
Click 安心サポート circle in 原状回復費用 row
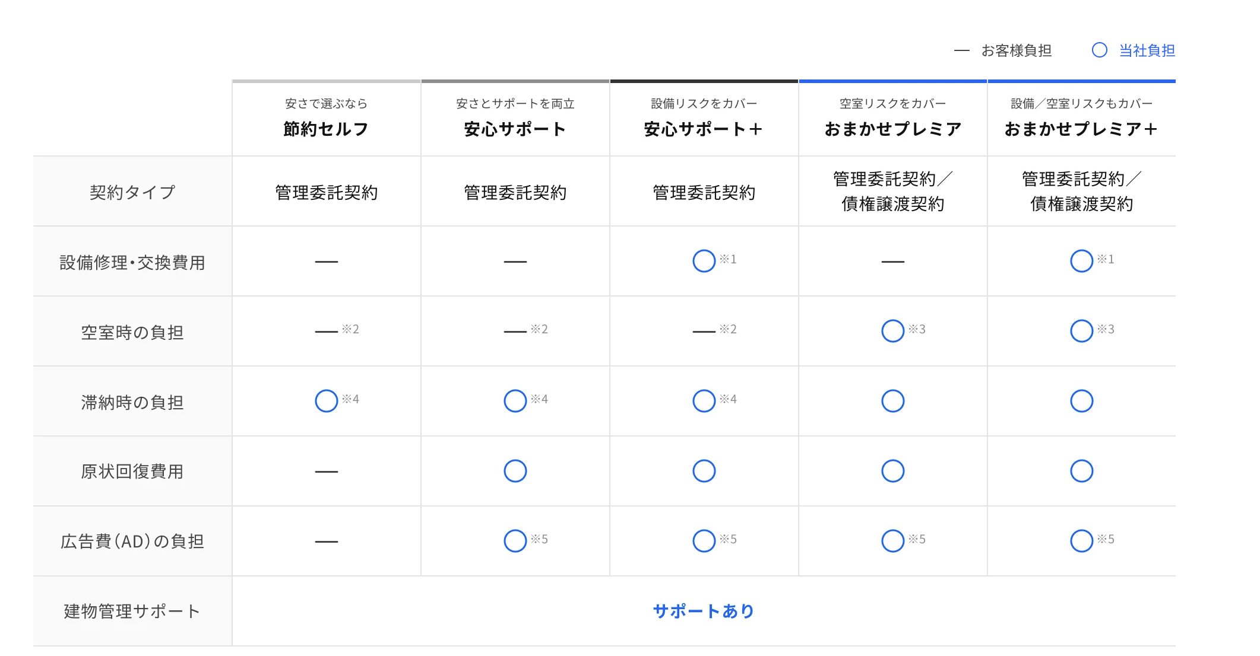(515, 471)
